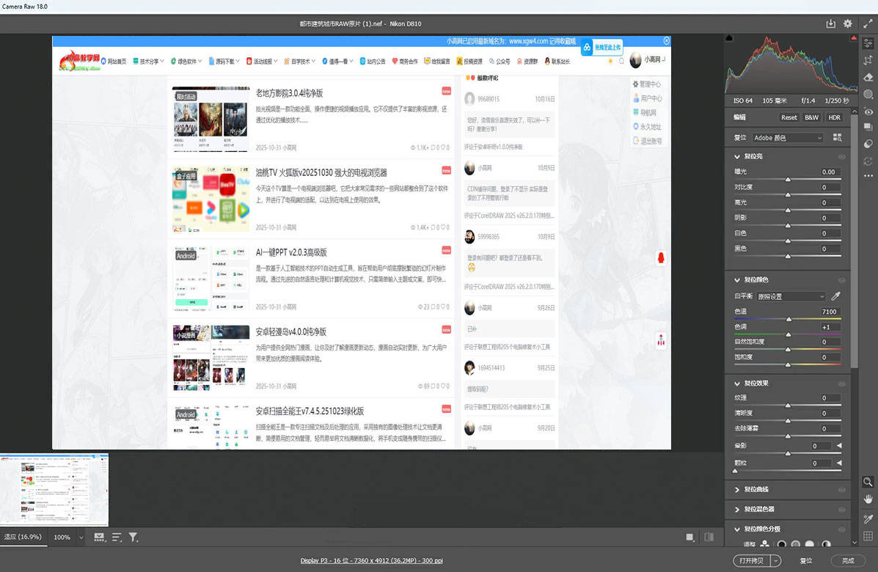The width and height of the screenshot is (878, 572).
Task: Switch to B&W mode
Action: tap(811, 117)
